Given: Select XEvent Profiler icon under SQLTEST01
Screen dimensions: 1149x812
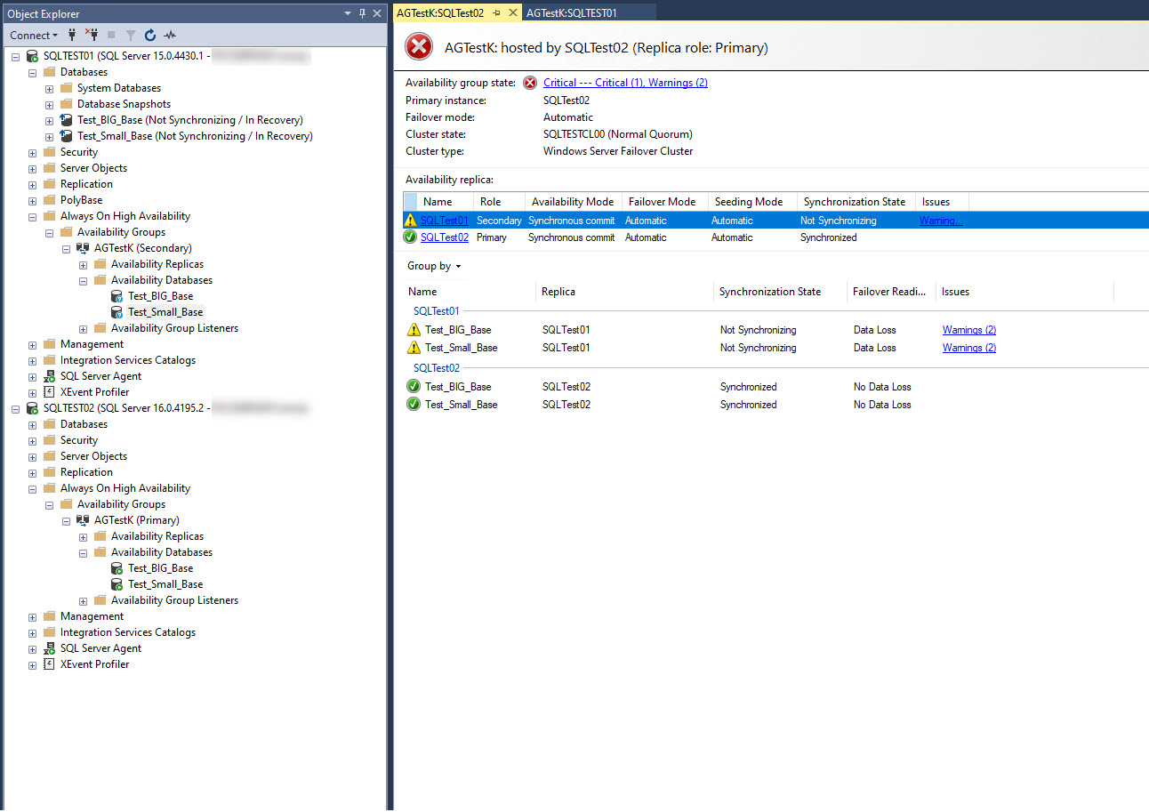Looking at the screenshot, I should [x=49, y=392].
